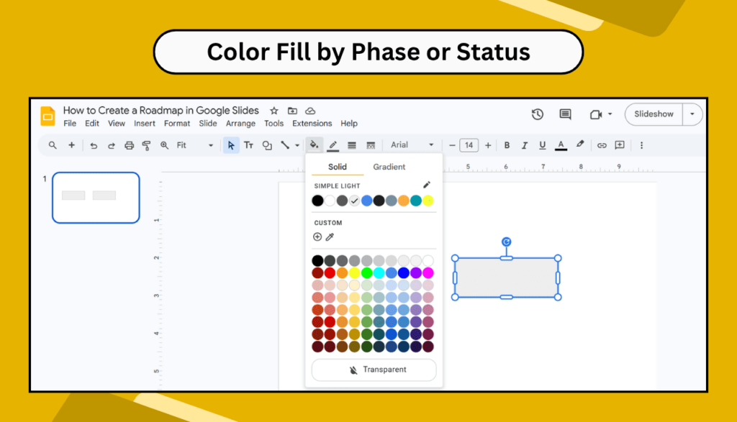Add a custom color with plus icon
Viewport: 737px width, 422px height.
click(x=317, y=237)
